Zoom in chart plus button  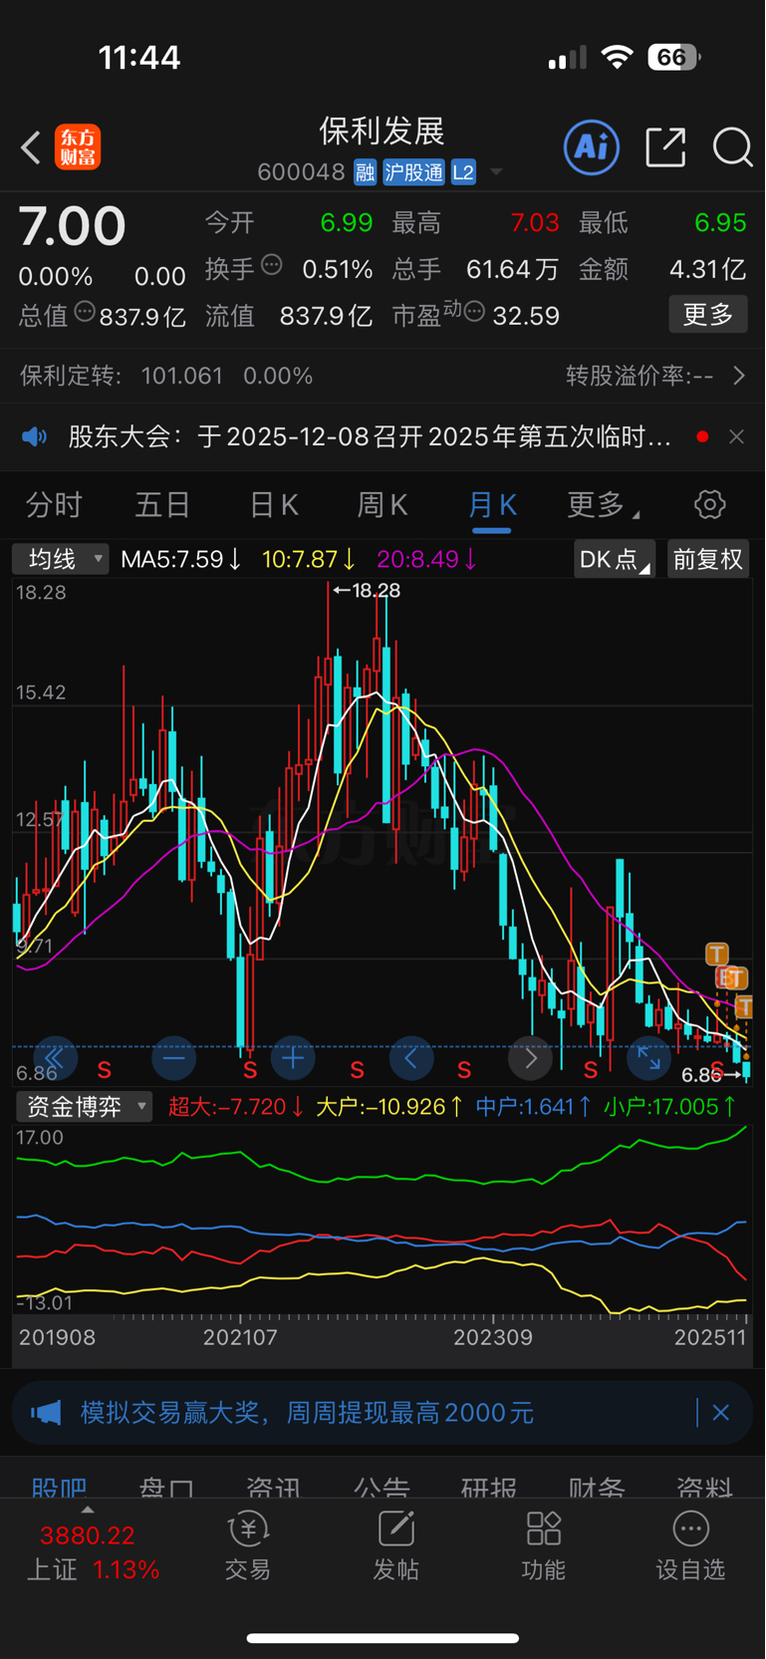pos(293,1058)
